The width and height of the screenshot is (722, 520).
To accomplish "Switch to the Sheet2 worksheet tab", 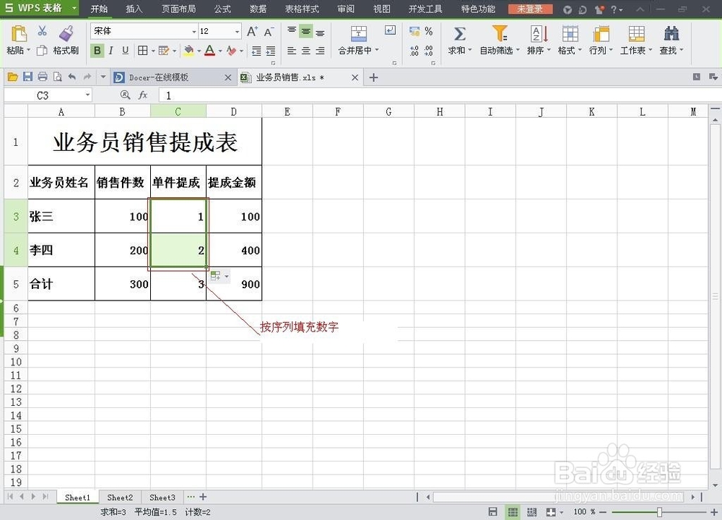I will coord(120,497).
